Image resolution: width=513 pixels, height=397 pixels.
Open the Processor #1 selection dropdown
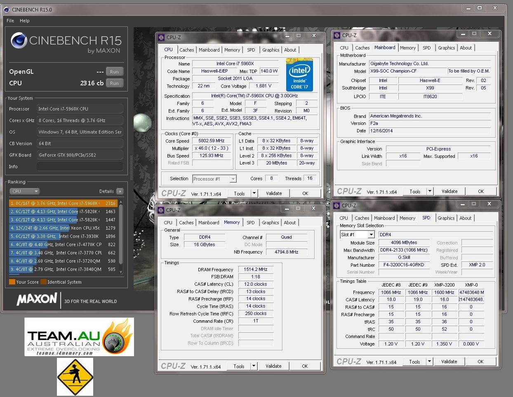point(214,179)
